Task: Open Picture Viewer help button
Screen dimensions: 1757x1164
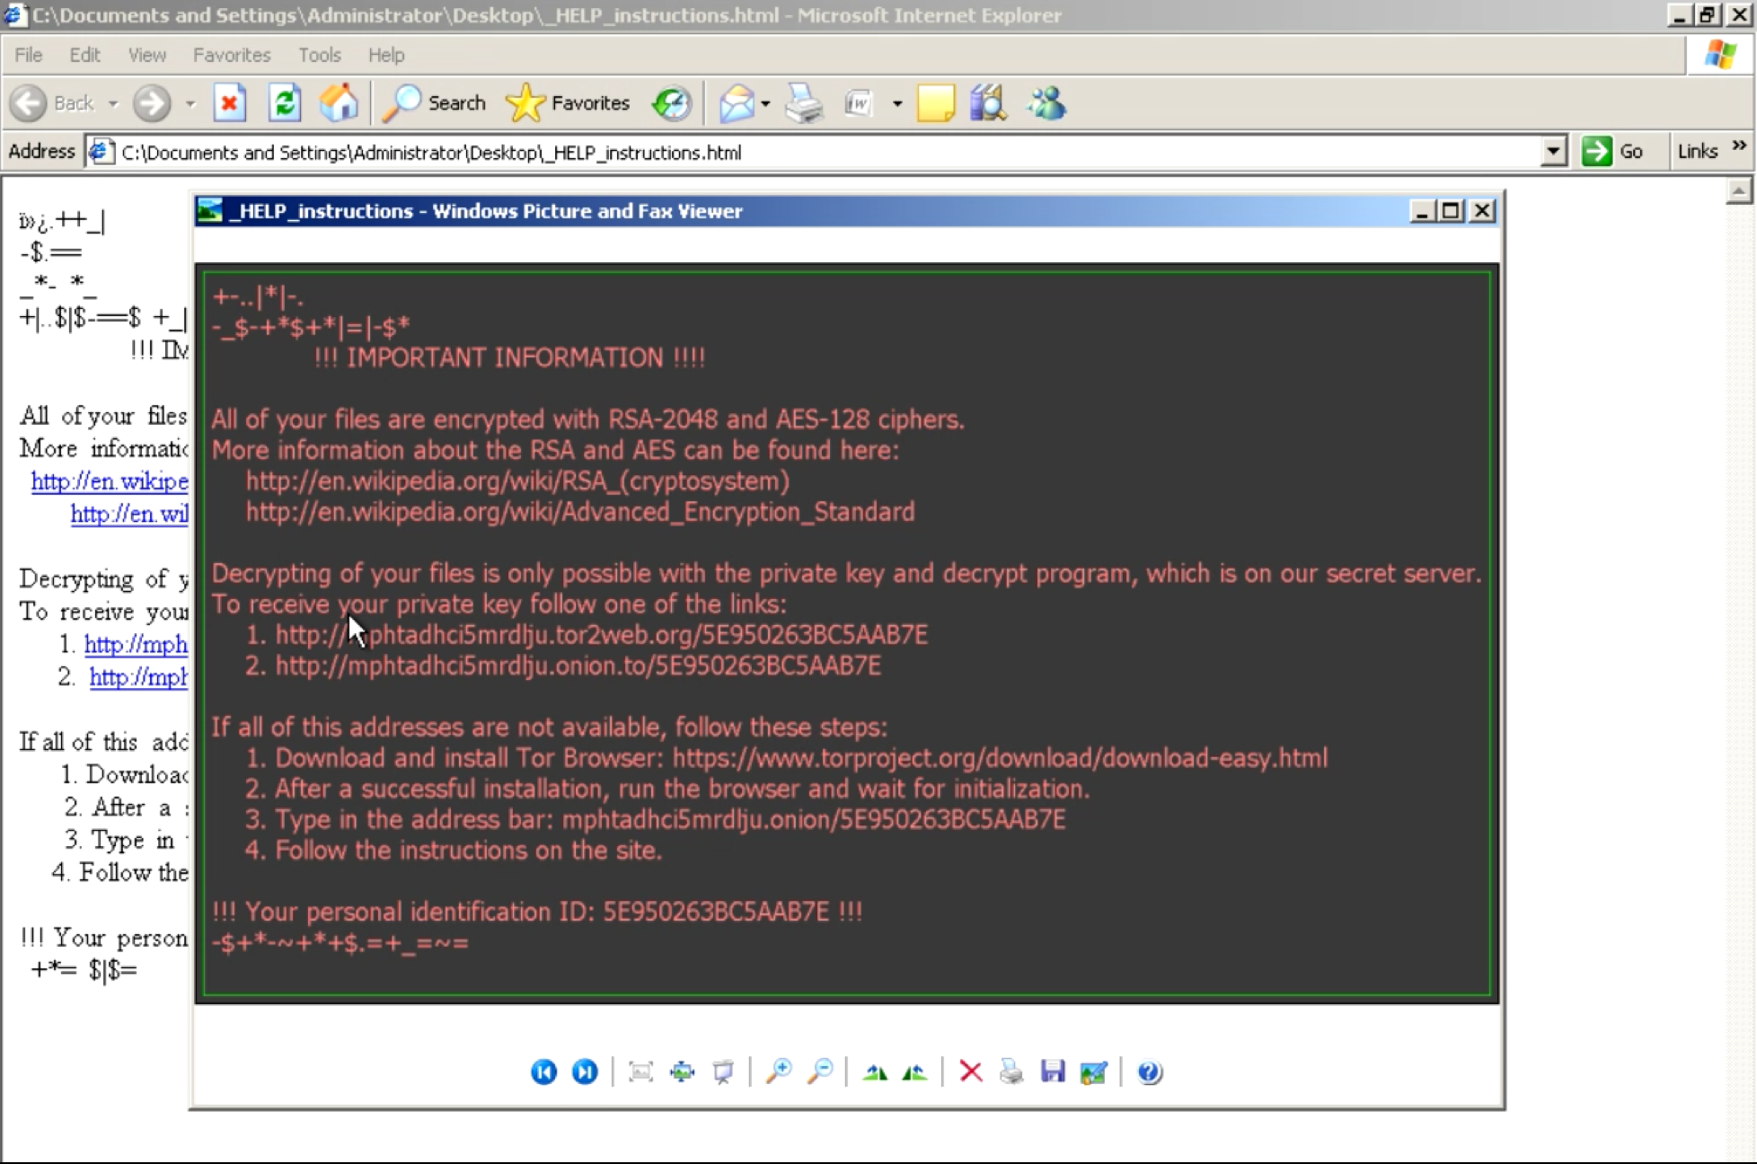Action: [1149, 1071]
